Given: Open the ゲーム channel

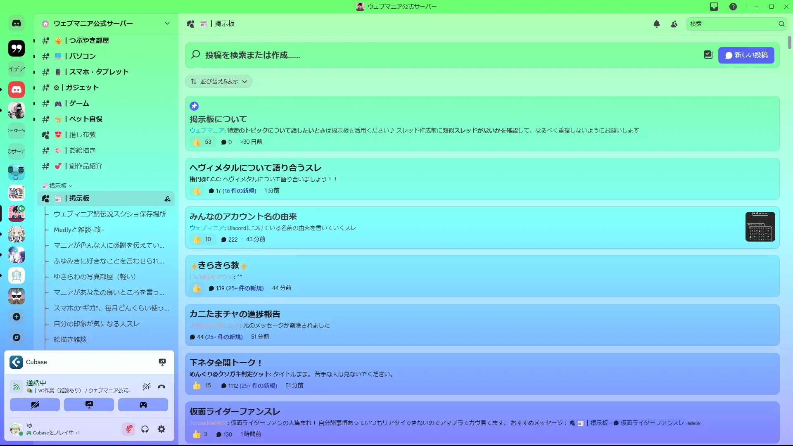Looking at the screenshot, I should [x=79, y=103].
